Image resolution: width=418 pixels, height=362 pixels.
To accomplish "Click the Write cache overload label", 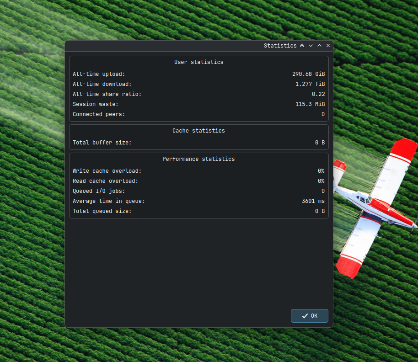I will point(107,171).
